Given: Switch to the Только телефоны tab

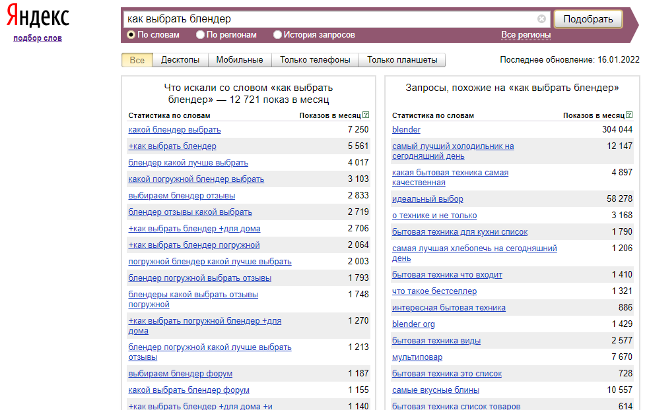Looking at the screenshot, I should 316,60.
